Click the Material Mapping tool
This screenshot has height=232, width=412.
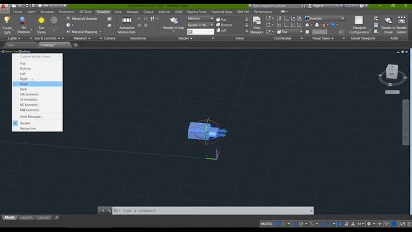(x=82, y=32)
